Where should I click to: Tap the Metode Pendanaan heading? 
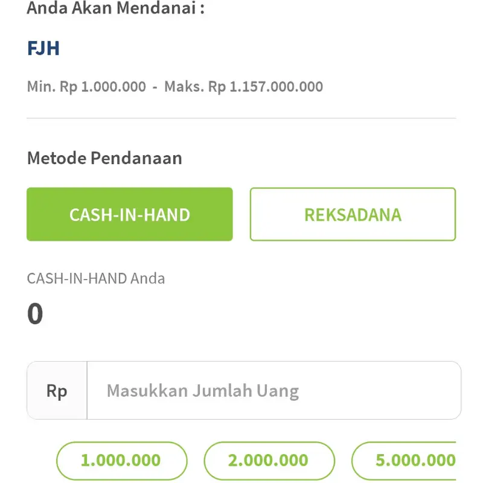pyautogui.click(x=104, y=158)
